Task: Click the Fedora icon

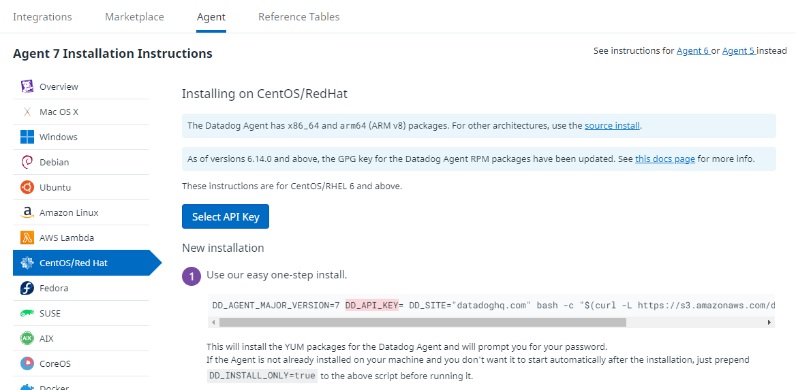Action: click(27, 288)
